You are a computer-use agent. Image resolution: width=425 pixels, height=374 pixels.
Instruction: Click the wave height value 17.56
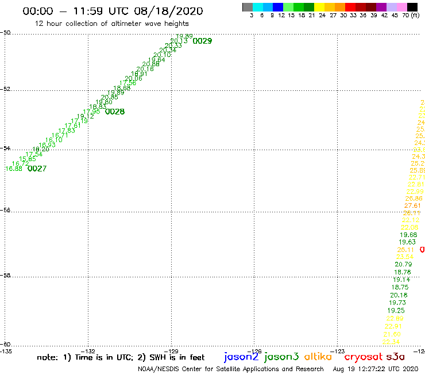(127, 83)
